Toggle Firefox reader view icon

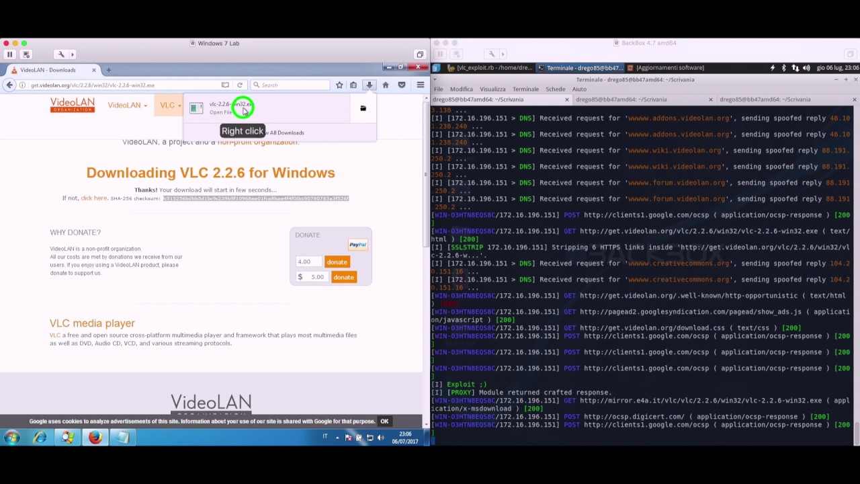click(225, 85)
